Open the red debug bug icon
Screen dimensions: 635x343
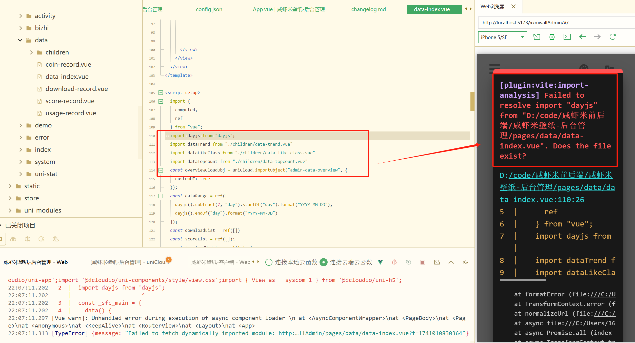click(394, 262)
